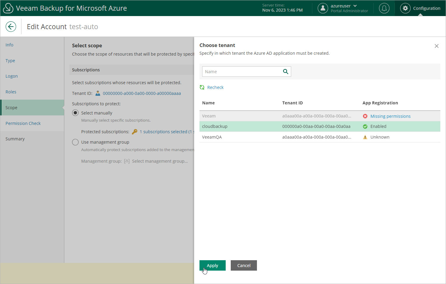
Task: Open the Missing permissions link
Action: tap(390, 116)
